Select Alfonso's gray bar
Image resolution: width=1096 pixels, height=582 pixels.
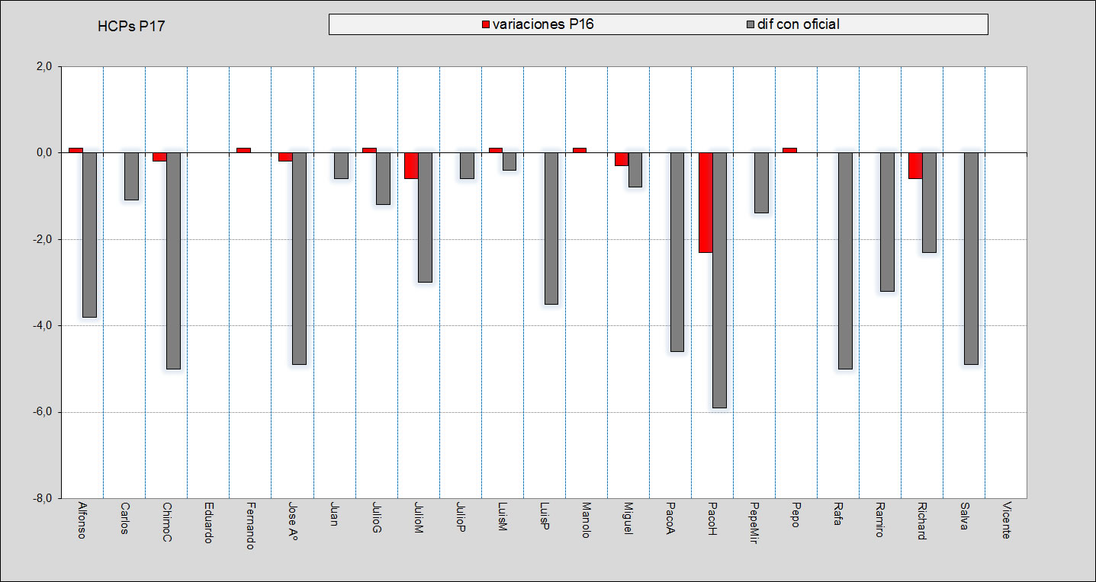89,235
